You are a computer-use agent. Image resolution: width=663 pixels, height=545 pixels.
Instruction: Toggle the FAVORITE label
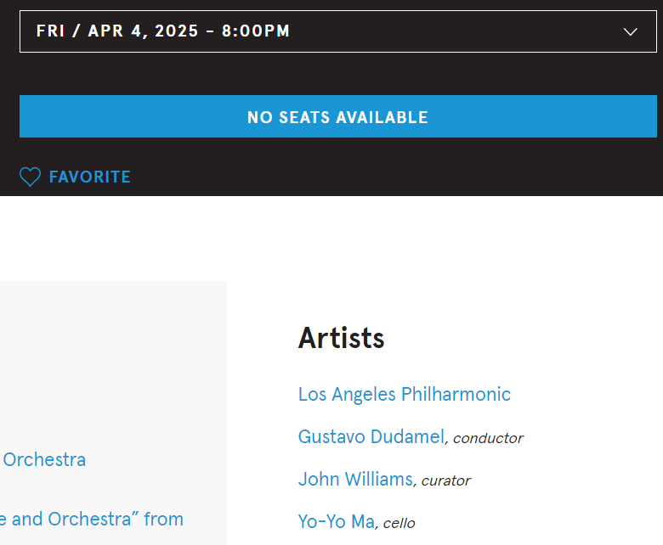89,177
